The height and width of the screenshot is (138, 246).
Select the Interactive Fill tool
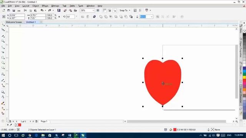point(3,108)
